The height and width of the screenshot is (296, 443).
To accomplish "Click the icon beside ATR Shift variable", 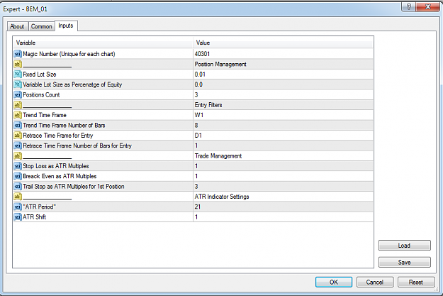I will tap(18, 217).
